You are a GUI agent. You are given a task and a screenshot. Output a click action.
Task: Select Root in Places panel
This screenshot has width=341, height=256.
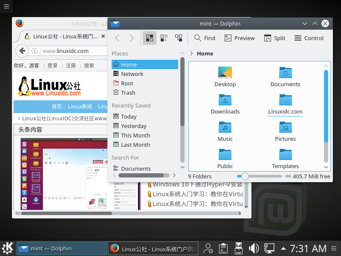click(x=145, y=83)
